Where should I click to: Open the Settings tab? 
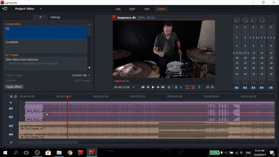(x=55, y=17)
